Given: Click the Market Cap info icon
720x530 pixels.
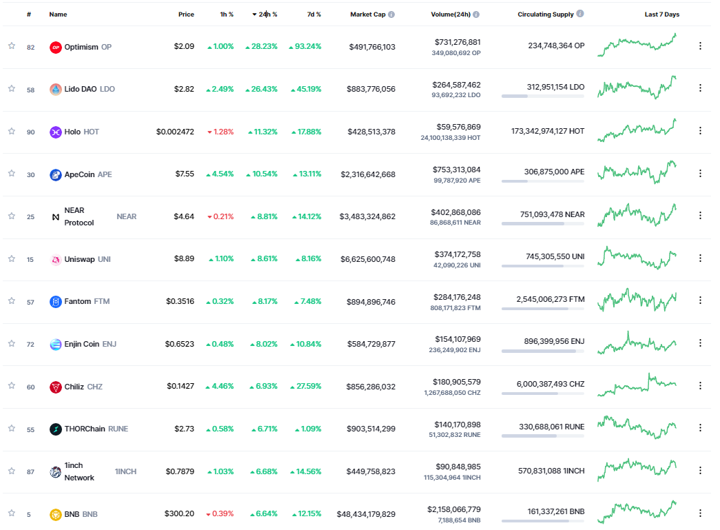Looking at the screenshot, I should (391, 14).
